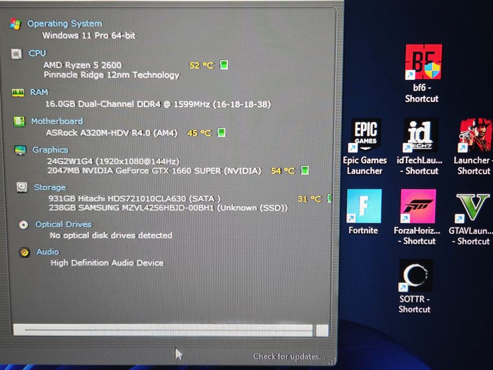Screen dimensions: 493x370
Task: Select the NVIDIA GeForce GTX 1660 SUPER line
Action: (154, 171)
